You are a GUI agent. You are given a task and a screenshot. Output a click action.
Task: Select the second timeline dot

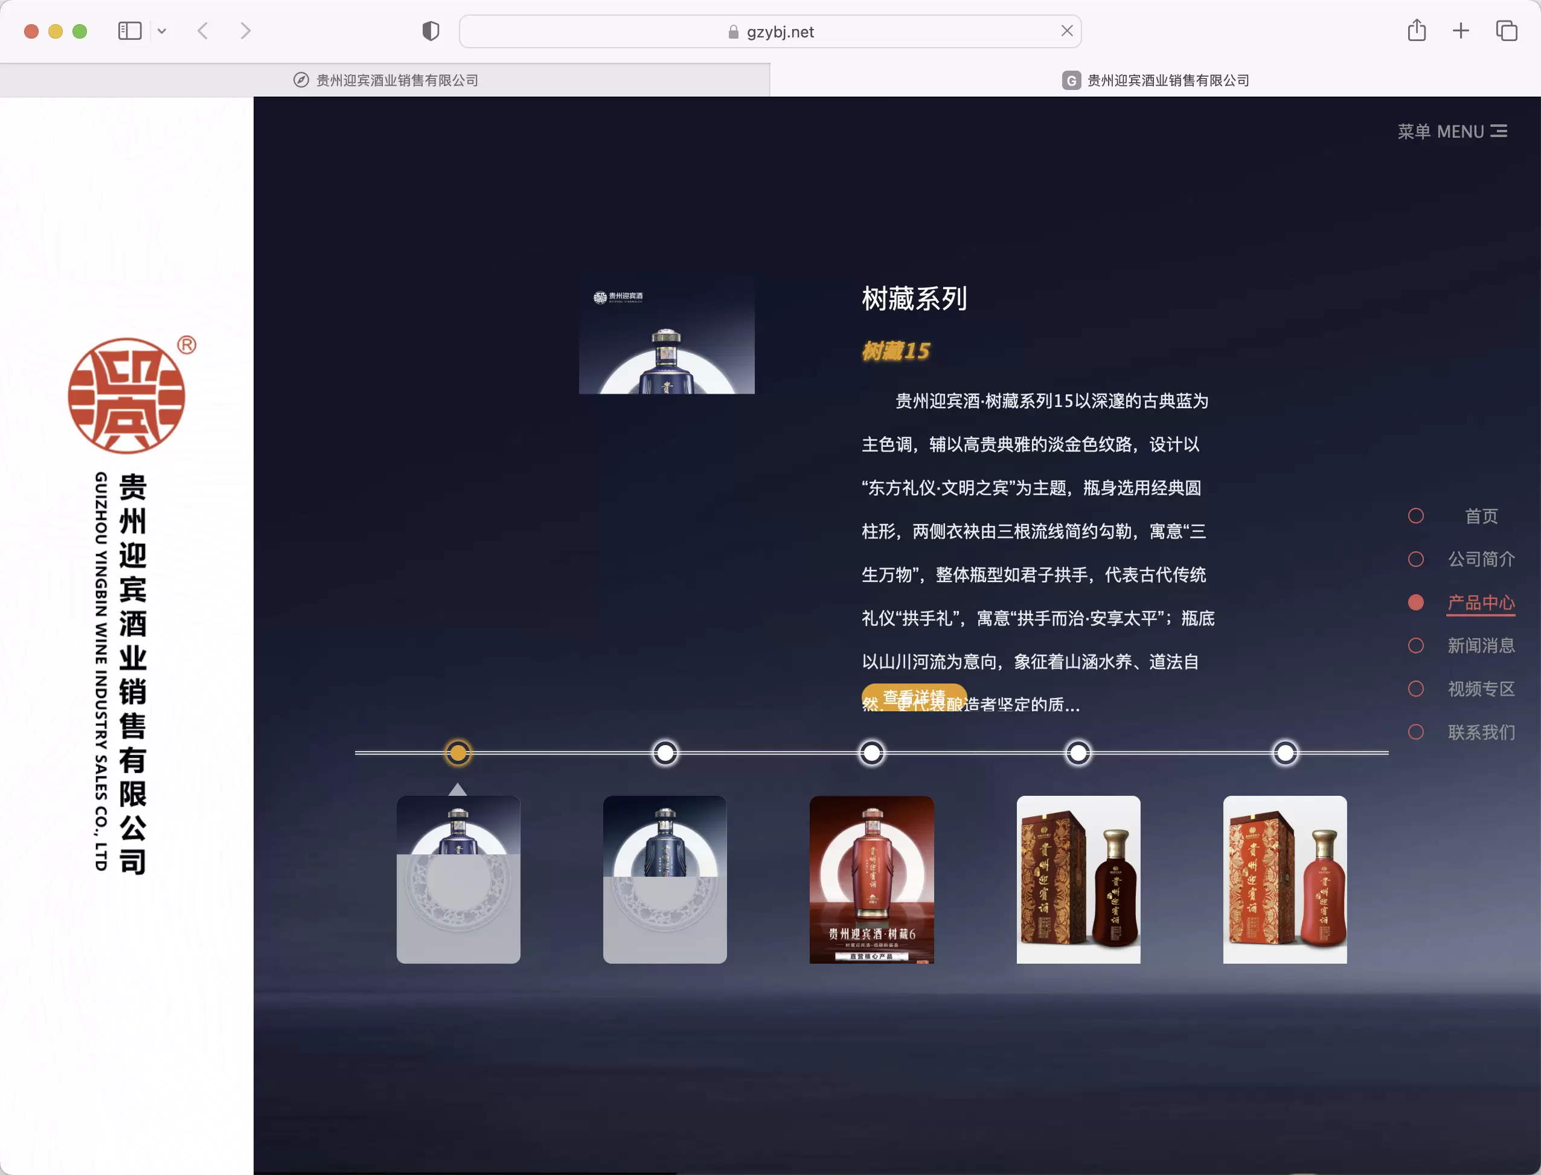[x=665, y=754]
